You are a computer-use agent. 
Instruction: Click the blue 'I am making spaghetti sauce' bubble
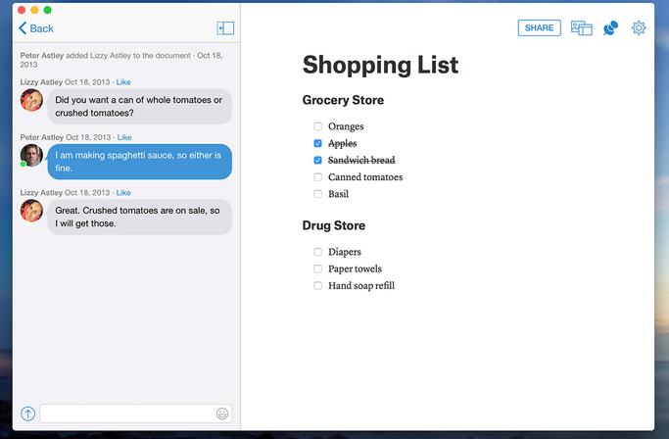point(139,162)
